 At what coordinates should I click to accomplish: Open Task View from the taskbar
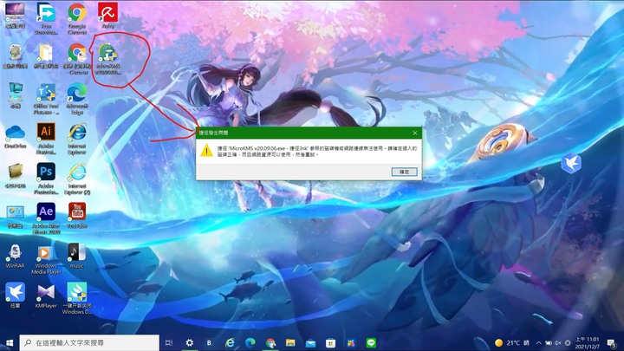pos(169,342)
